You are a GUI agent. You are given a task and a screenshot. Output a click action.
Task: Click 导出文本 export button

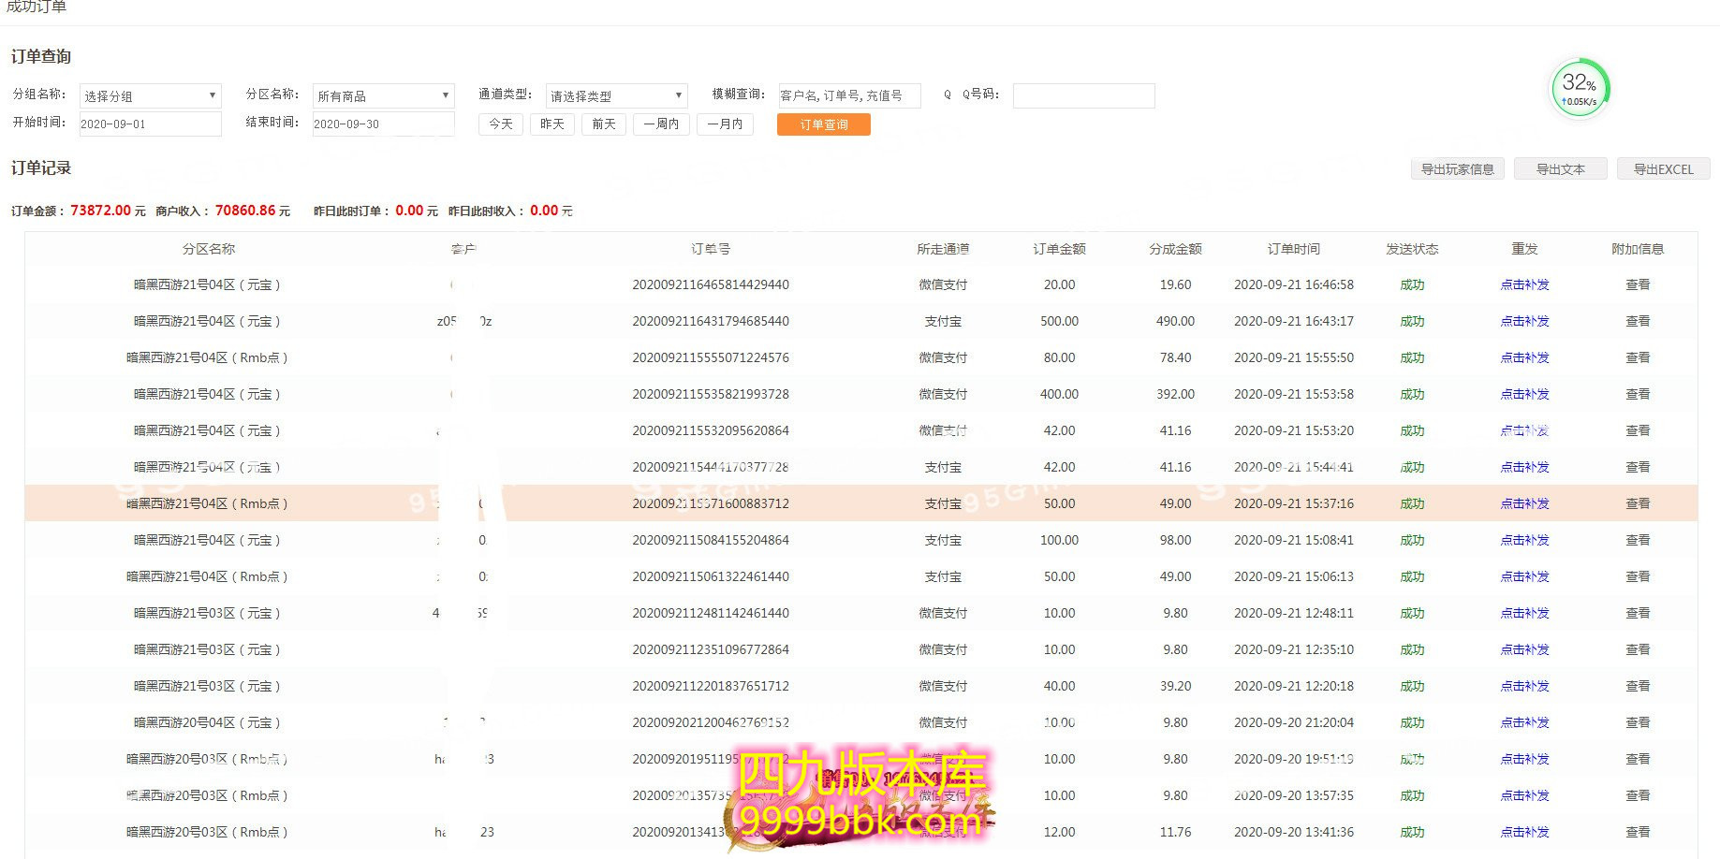tap(1560, 169)
